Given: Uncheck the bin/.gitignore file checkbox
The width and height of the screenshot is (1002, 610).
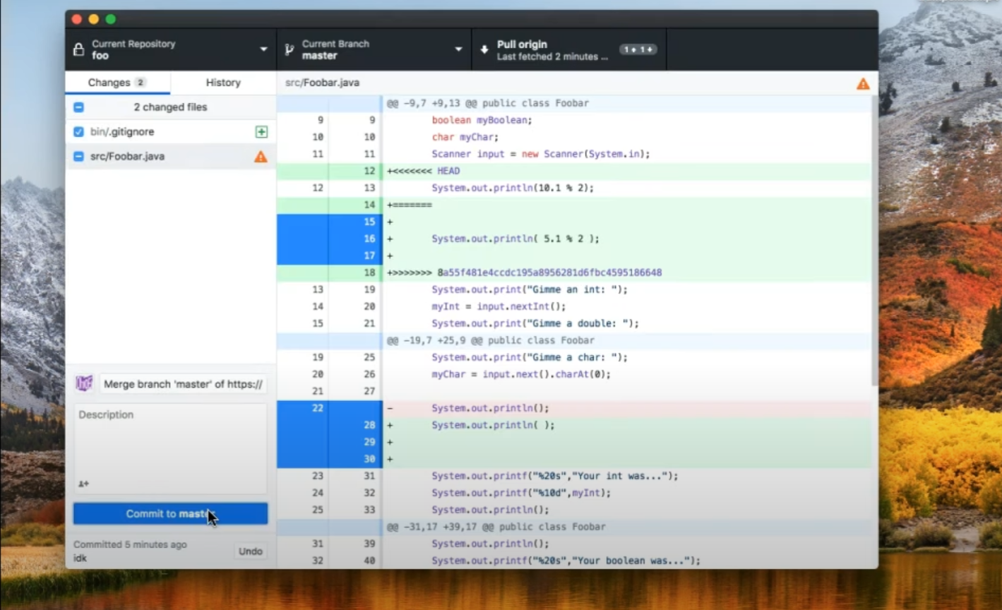Looking at the screenshot, I should (78, 132).
